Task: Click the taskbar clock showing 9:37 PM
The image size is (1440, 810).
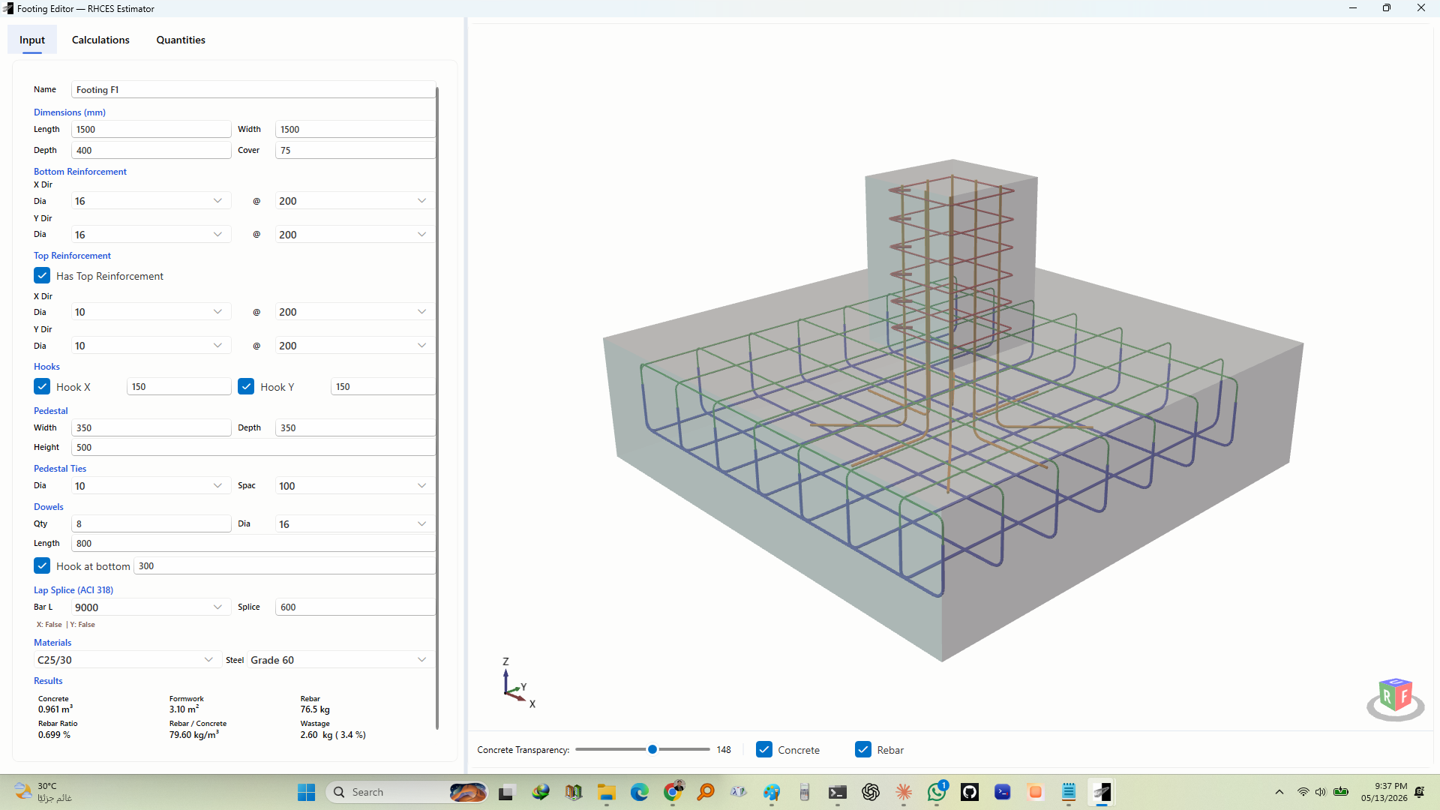Action: coord(1384,792)
